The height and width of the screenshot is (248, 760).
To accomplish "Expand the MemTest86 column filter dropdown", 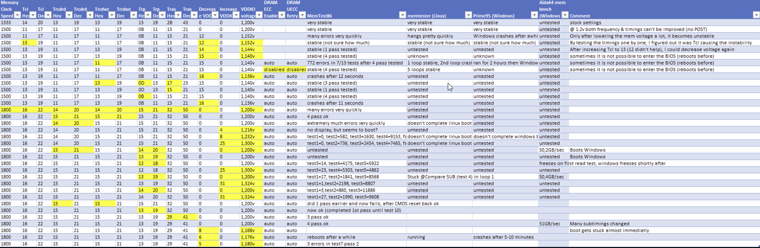I will click(x=402, y=15).
